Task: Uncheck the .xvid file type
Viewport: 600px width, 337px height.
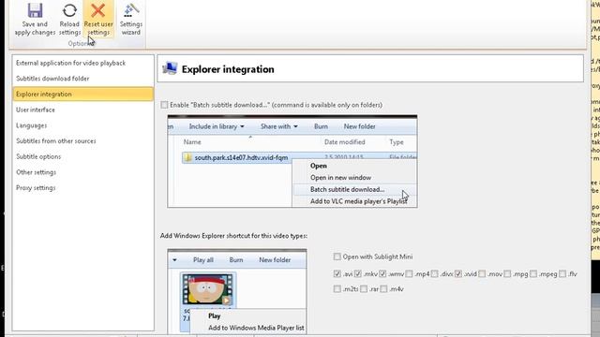Action: [x=458, y=274]
